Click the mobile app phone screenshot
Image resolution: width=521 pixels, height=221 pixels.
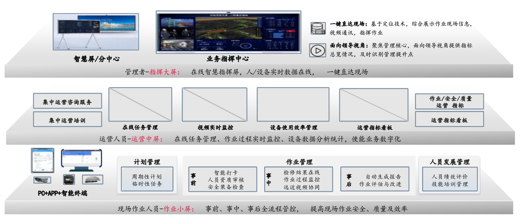pos(43,160)
